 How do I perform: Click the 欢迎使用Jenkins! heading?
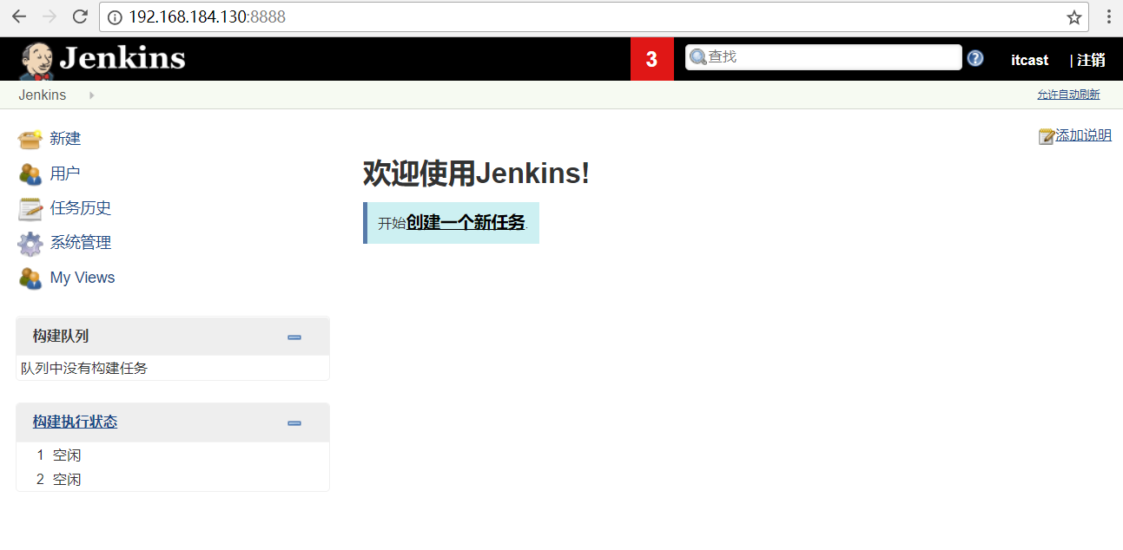click(476, 174)
